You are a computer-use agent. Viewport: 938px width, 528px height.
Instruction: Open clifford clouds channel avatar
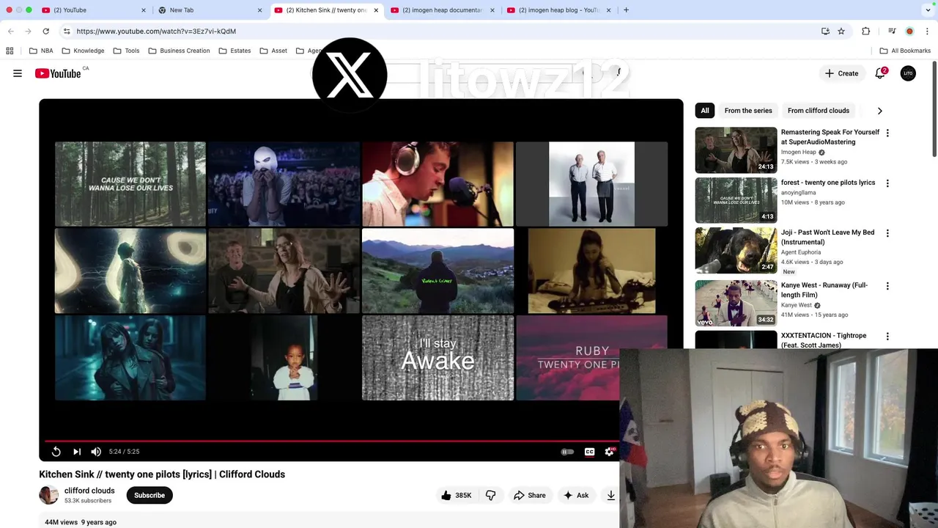point(48,495)
